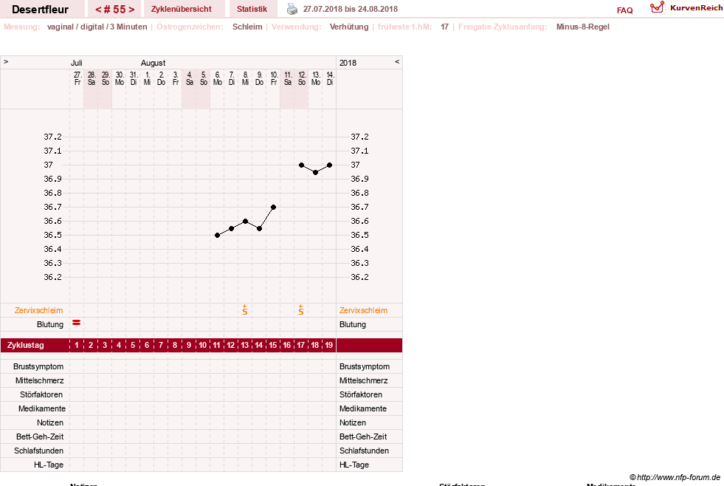The image size is (724, 486).
Task: Click the left Schlafstunden row label
Action: click(39, 451)
